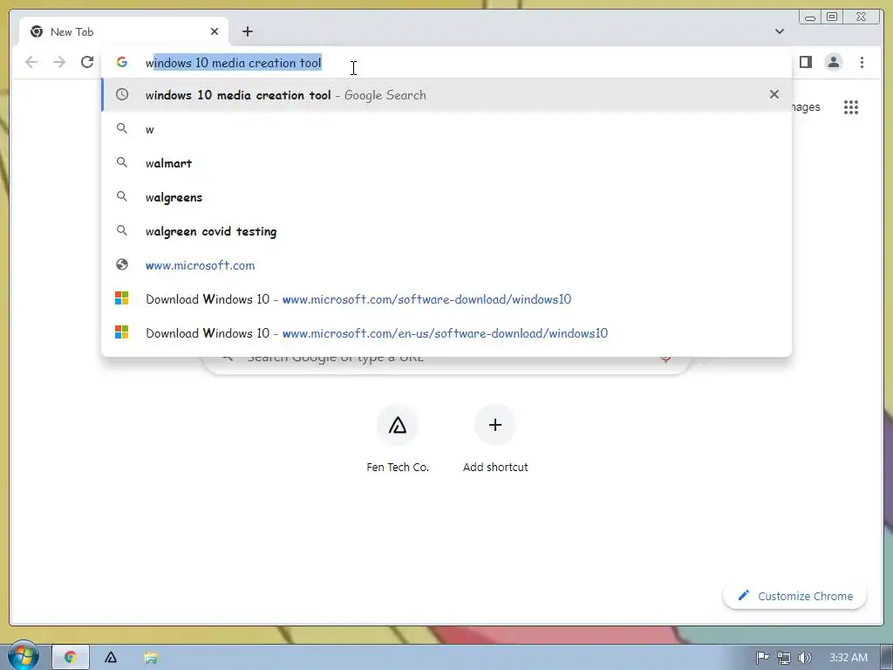Image resolution: width=893 pixels, height=670 pixels.
Task: Select the New Tab tab
Action: pos(124,31)
